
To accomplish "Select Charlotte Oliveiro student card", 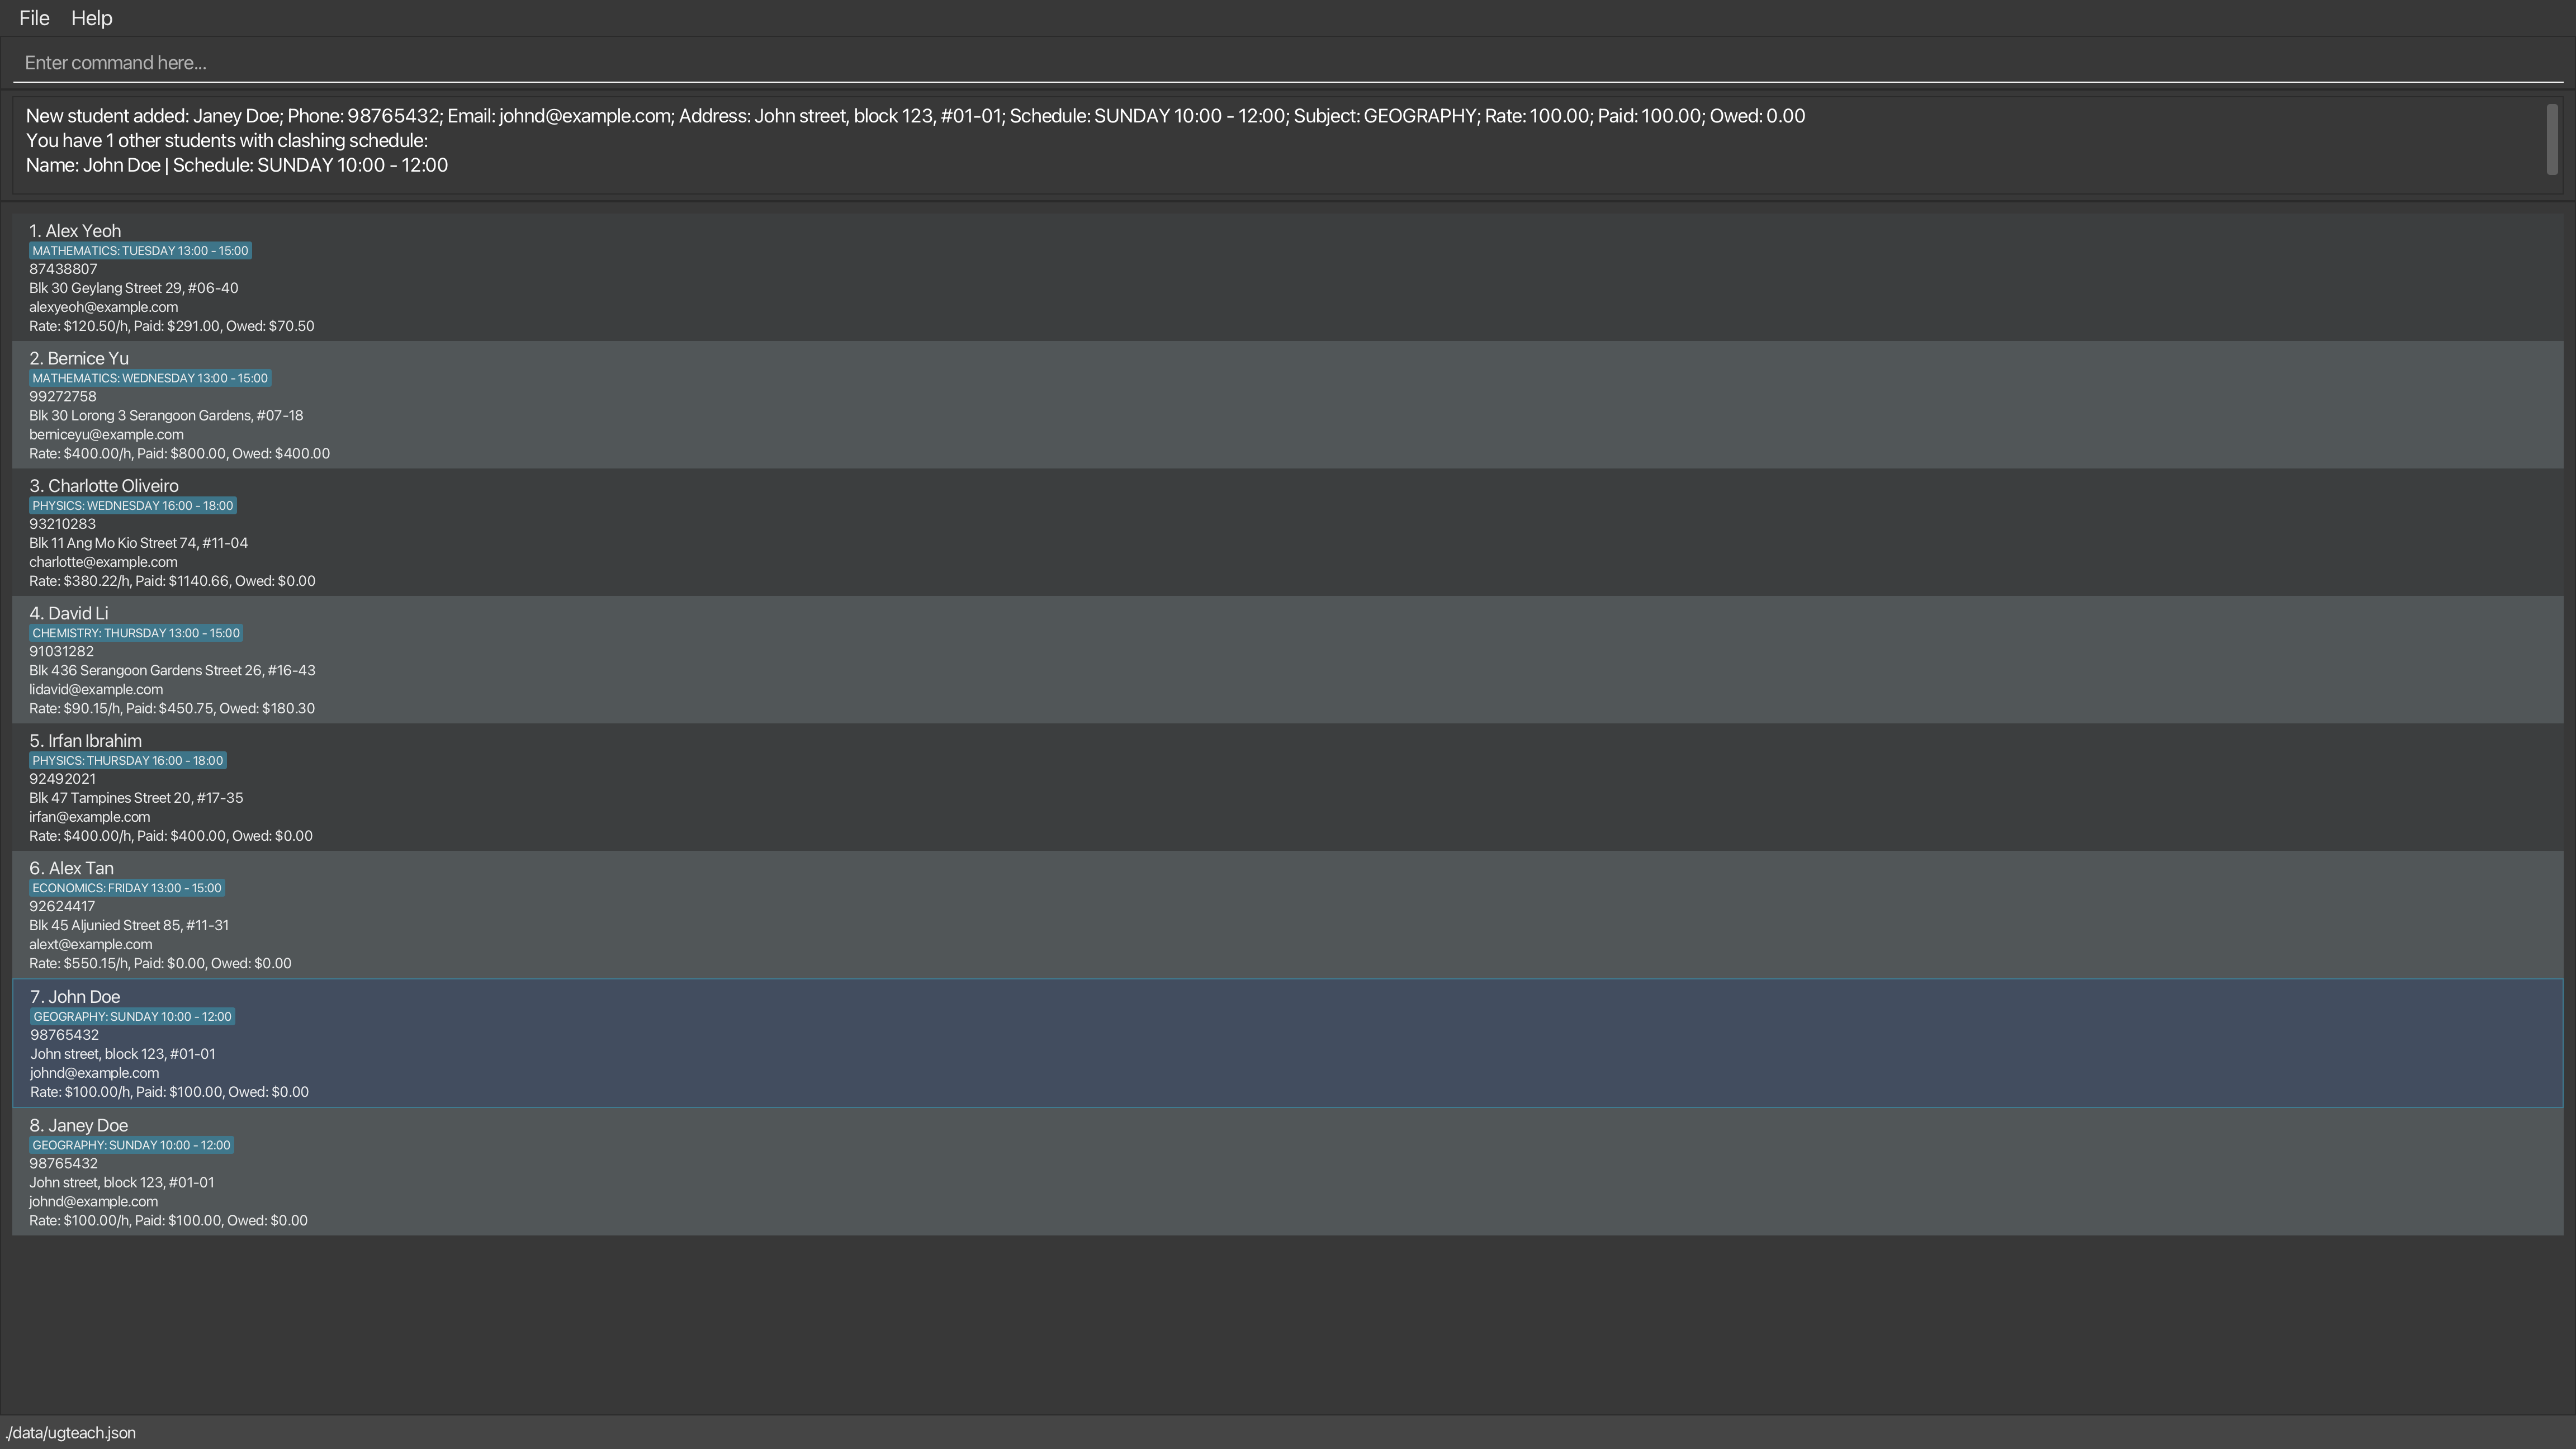I will click(1286, 533).
